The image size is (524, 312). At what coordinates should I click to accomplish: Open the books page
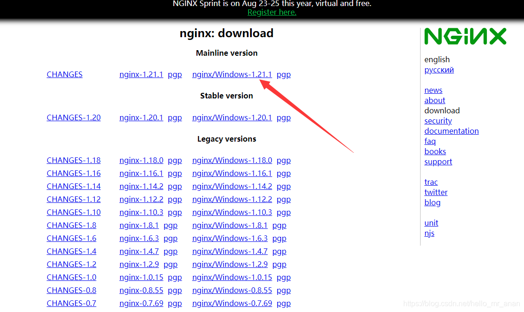[435, 152]
